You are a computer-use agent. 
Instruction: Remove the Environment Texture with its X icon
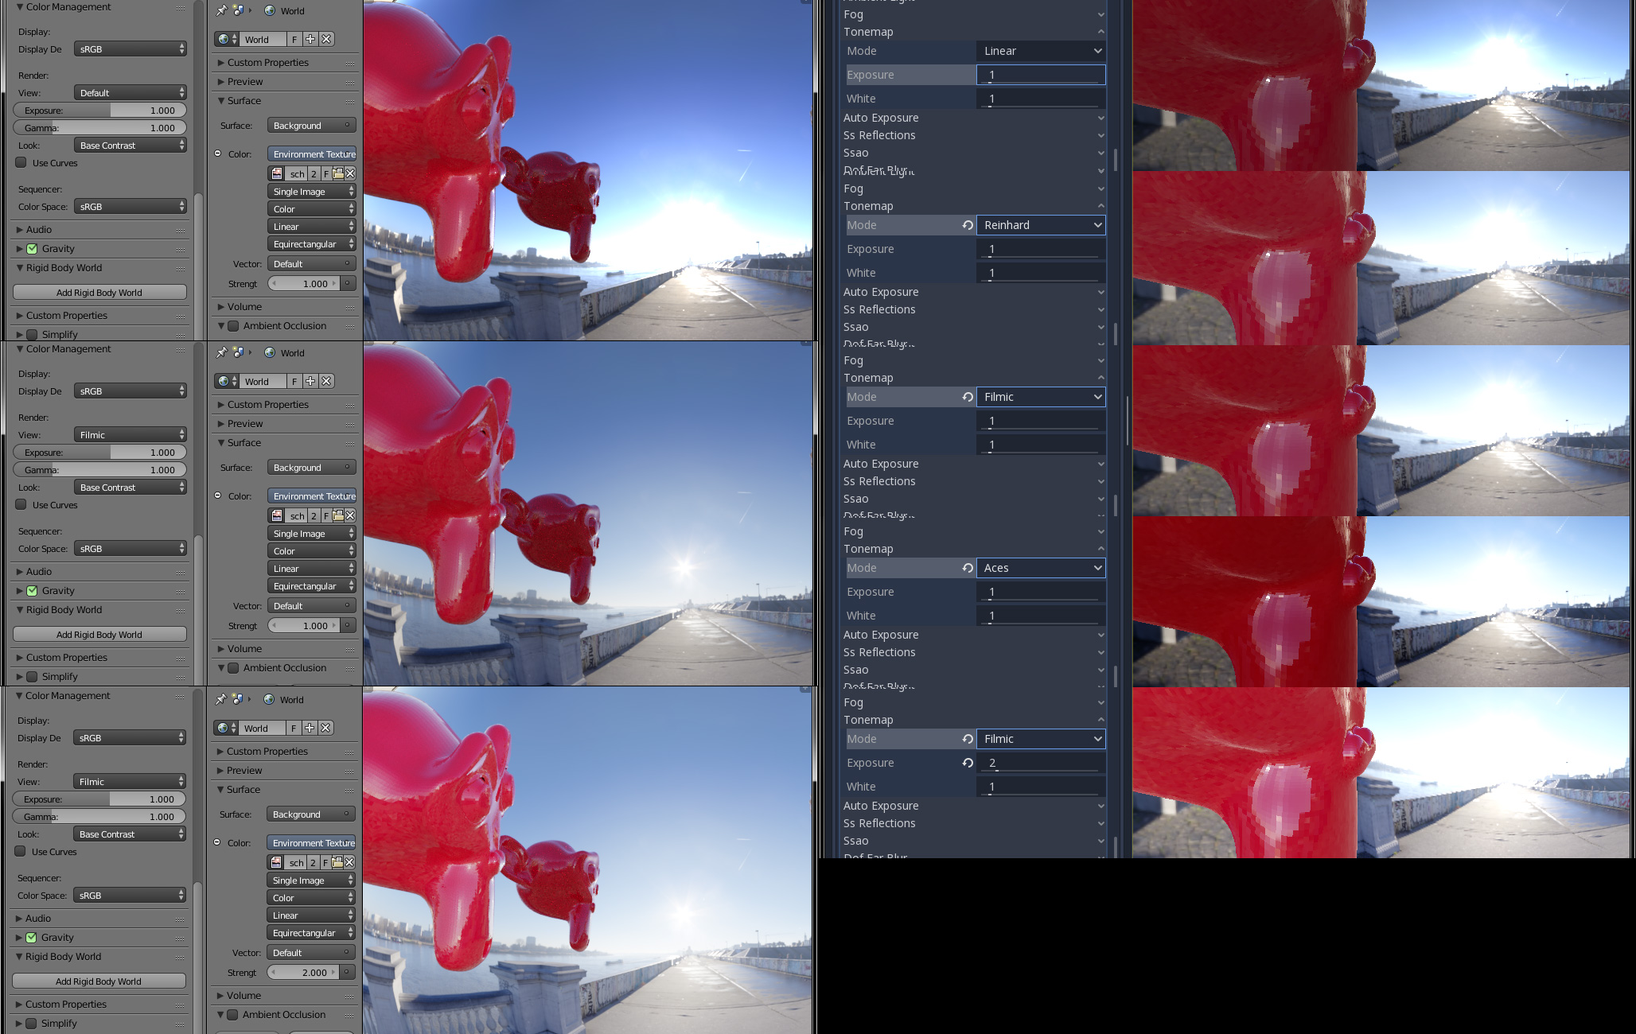349,173
